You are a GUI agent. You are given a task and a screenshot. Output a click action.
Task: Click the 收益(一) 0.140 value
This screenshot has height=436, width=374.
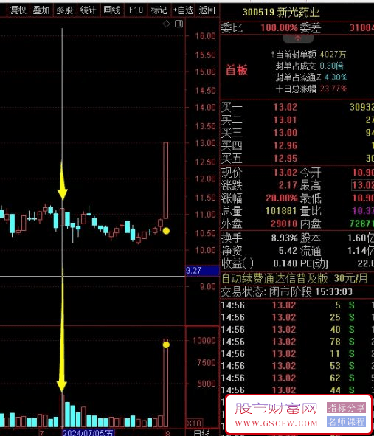(x=285, y=263)
